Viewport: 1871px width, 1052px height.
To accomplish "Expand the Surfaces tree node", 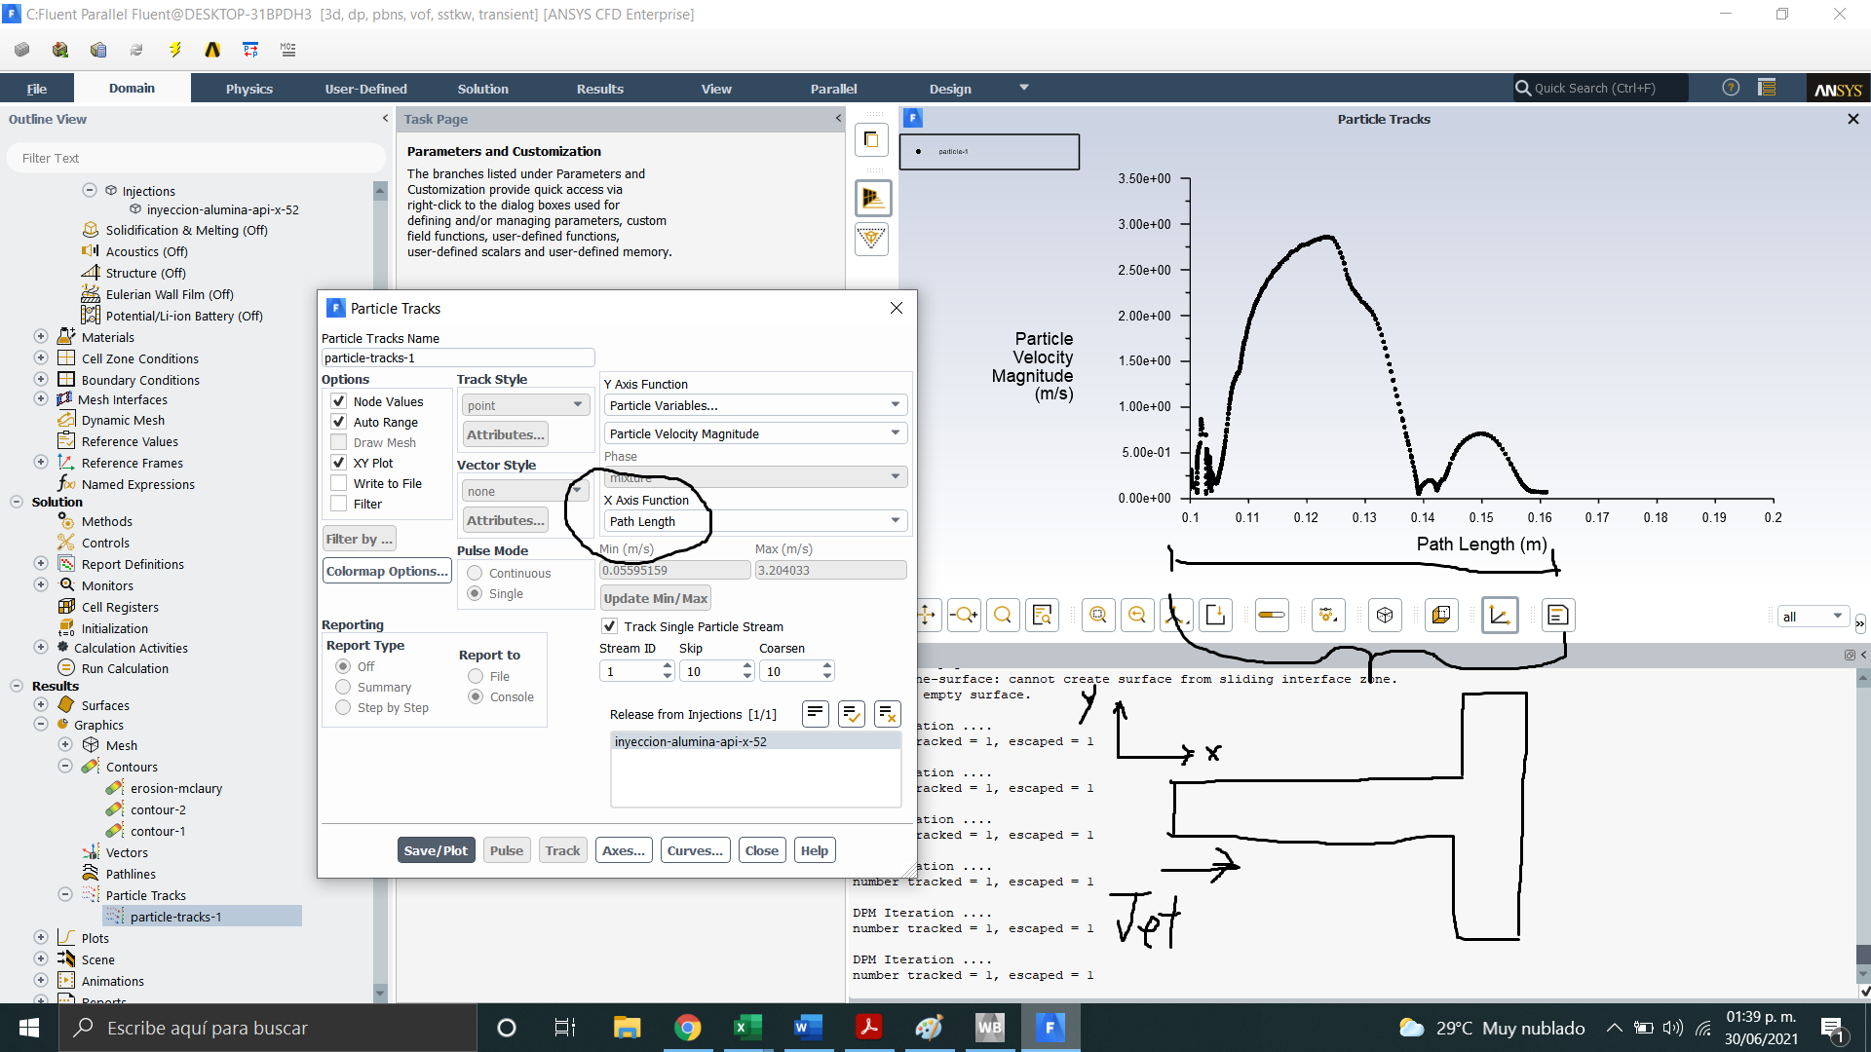I will coord(41,705).
